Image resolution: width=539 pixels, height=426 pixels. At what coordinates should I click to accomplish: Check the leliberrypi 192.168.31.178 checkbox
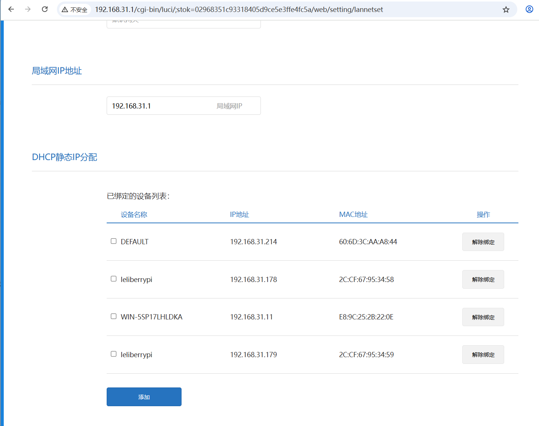pyautogui.click(x=113, y=279)
